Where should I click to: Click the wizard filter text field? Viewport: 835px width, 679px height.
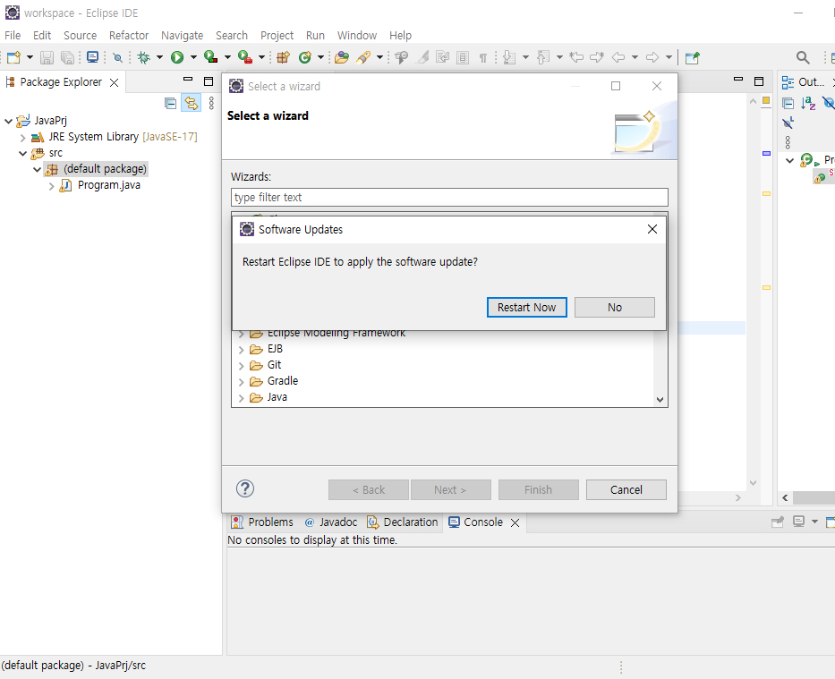[x=449, y=197]
